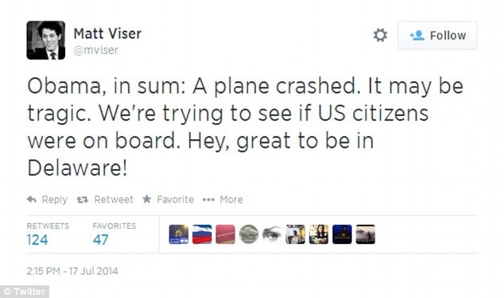
Task: Click the reply arrow icon
Action: [32, 199]
